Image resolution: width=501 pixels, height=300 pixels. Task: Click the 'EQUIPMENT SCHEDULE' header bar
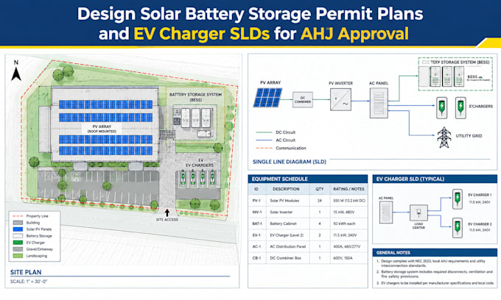(x=308, y=179)
